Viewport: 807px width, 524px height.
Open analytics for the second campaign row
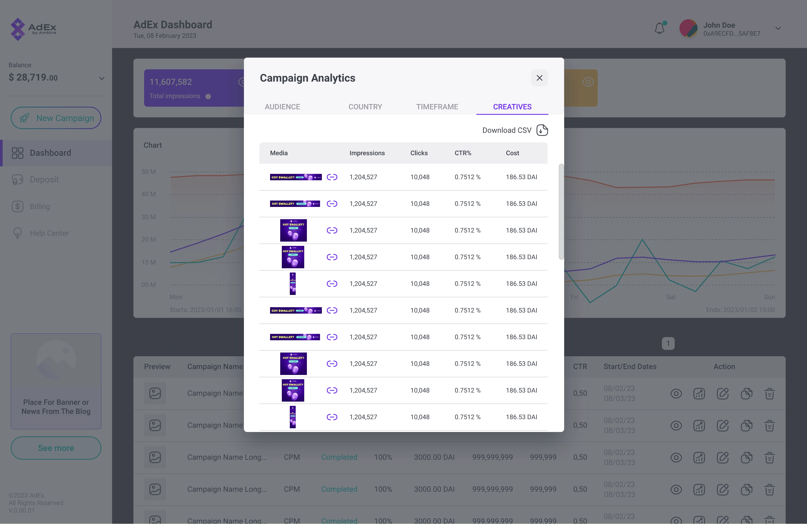[x=699, y=425]
